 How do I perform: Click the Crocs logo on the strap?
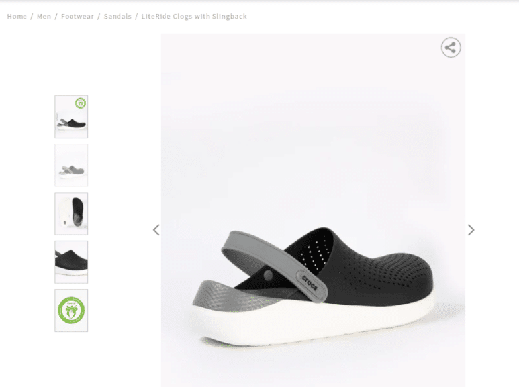[x=310, y=282]
